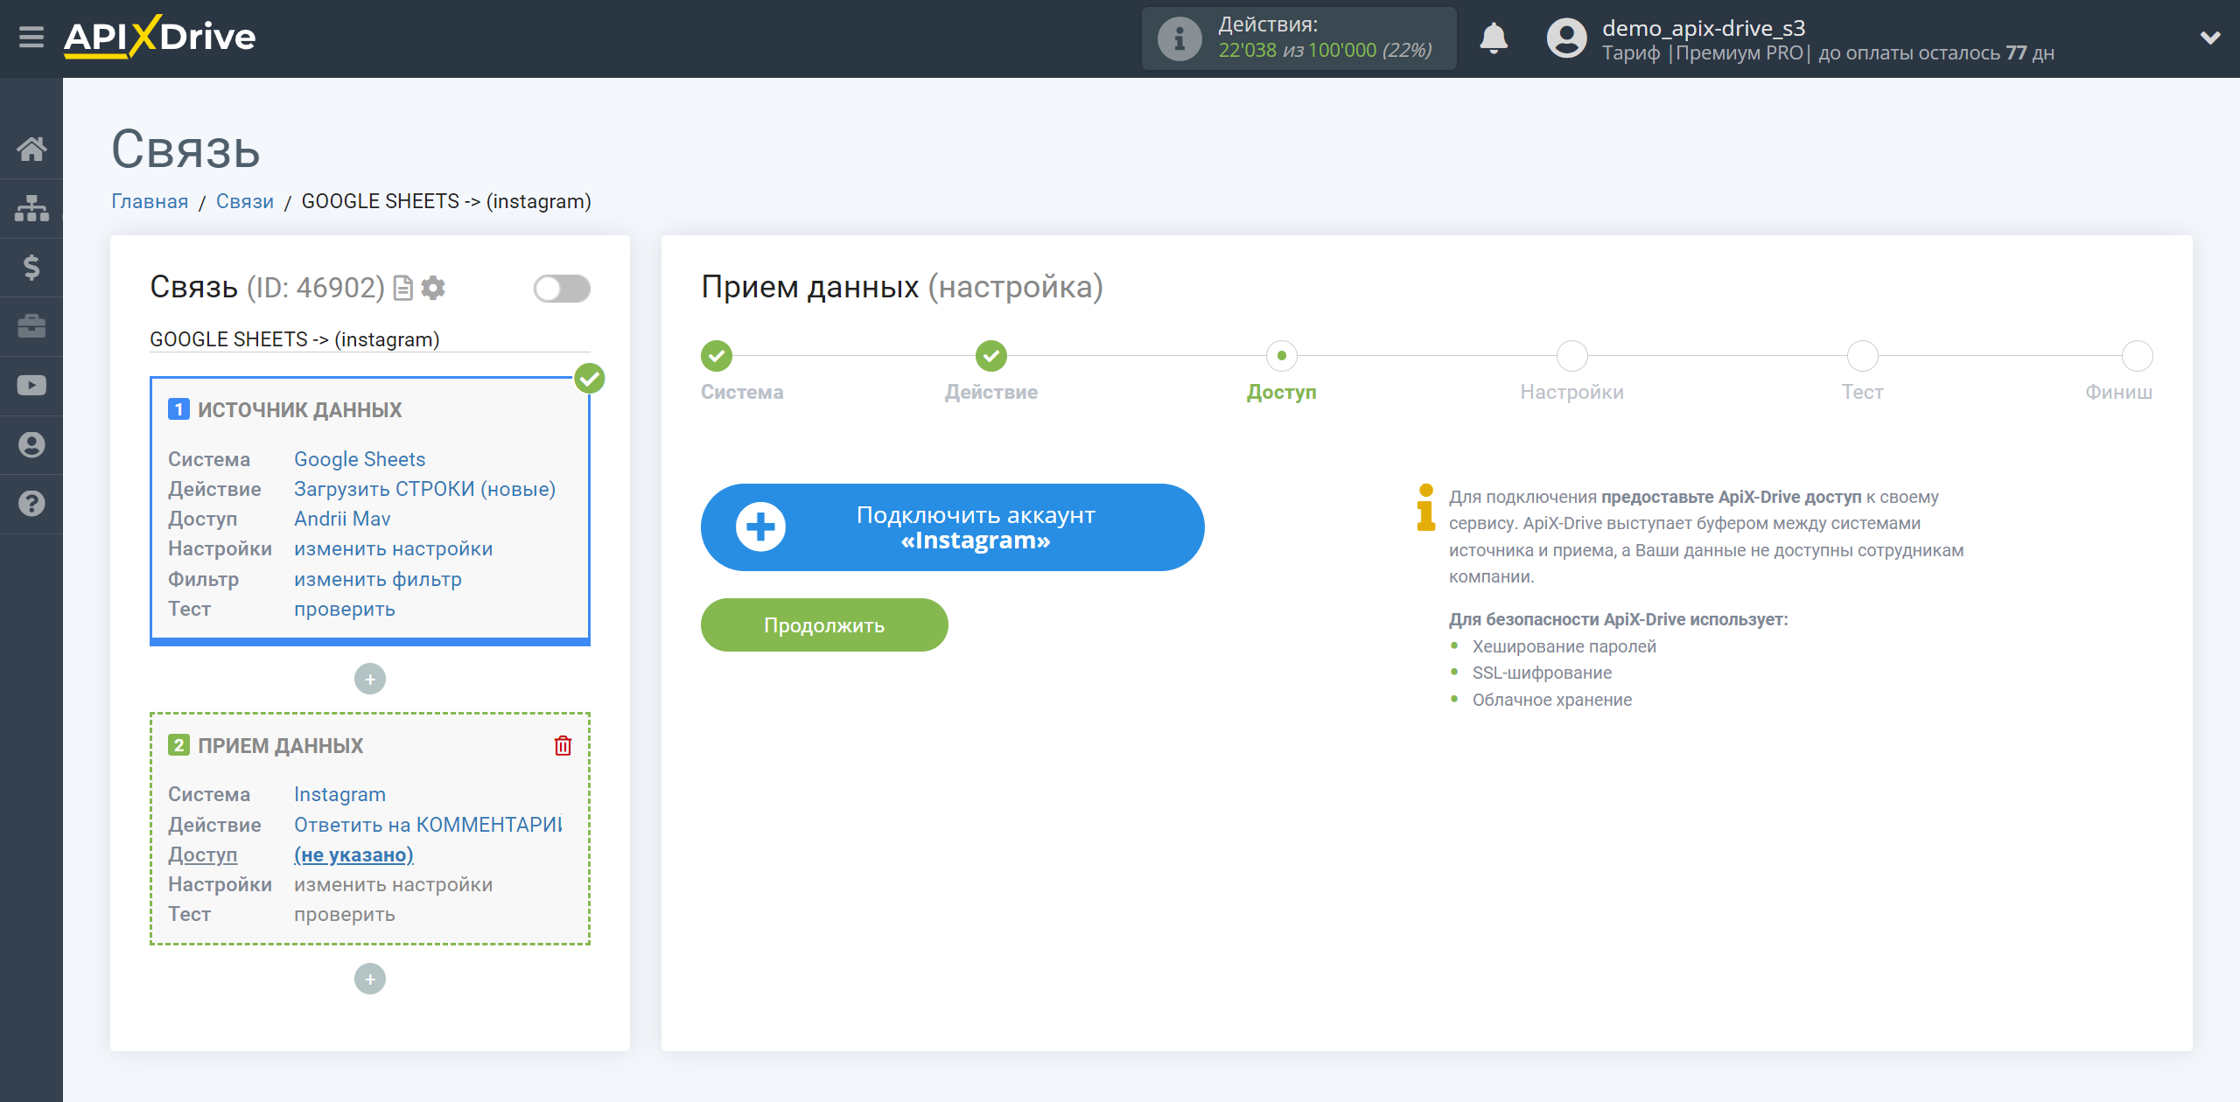Click Продолжить green button
The height and width of the screenshot is (1102, 2240).
click(x=824, y=624)
